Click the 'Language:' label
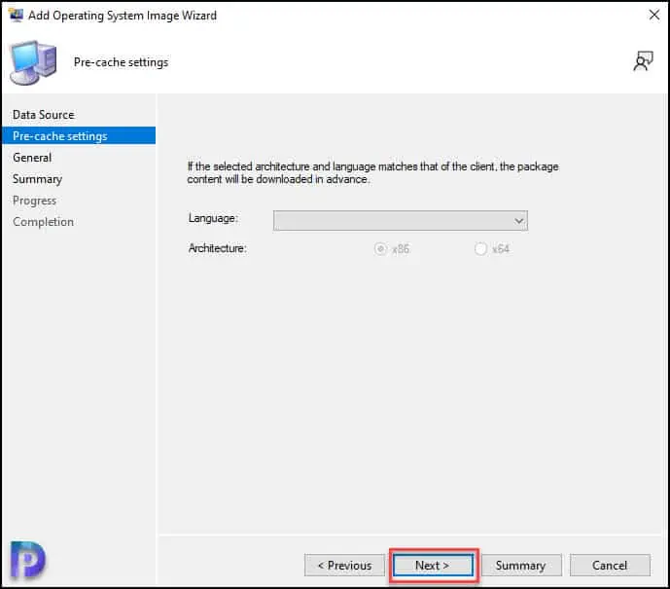Image resolution: width=670 pixels, height=589 pixels. [x=213, y=218]
